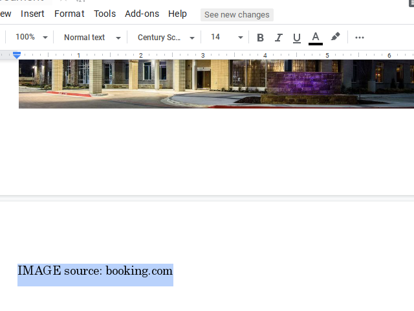Select the hotel building image
This screenshot has height=311, width=414.
pos(216,84)
